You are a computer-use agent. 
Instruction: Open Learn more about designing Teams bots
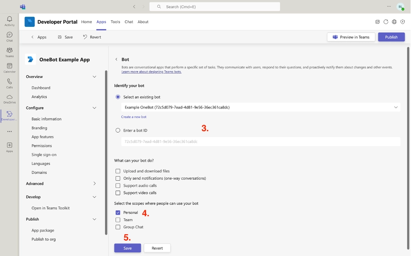[151, 72]
